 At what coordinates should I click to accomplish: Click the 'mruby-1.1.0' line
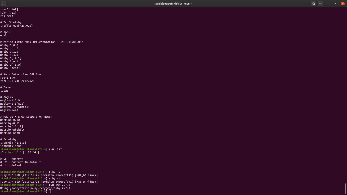pos(9,48)
